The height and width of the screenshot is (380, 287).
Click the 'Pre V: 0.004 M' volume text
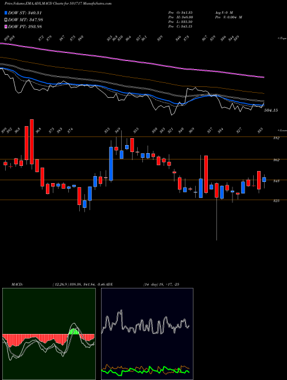pyautogui.click(x=228, y=17)
